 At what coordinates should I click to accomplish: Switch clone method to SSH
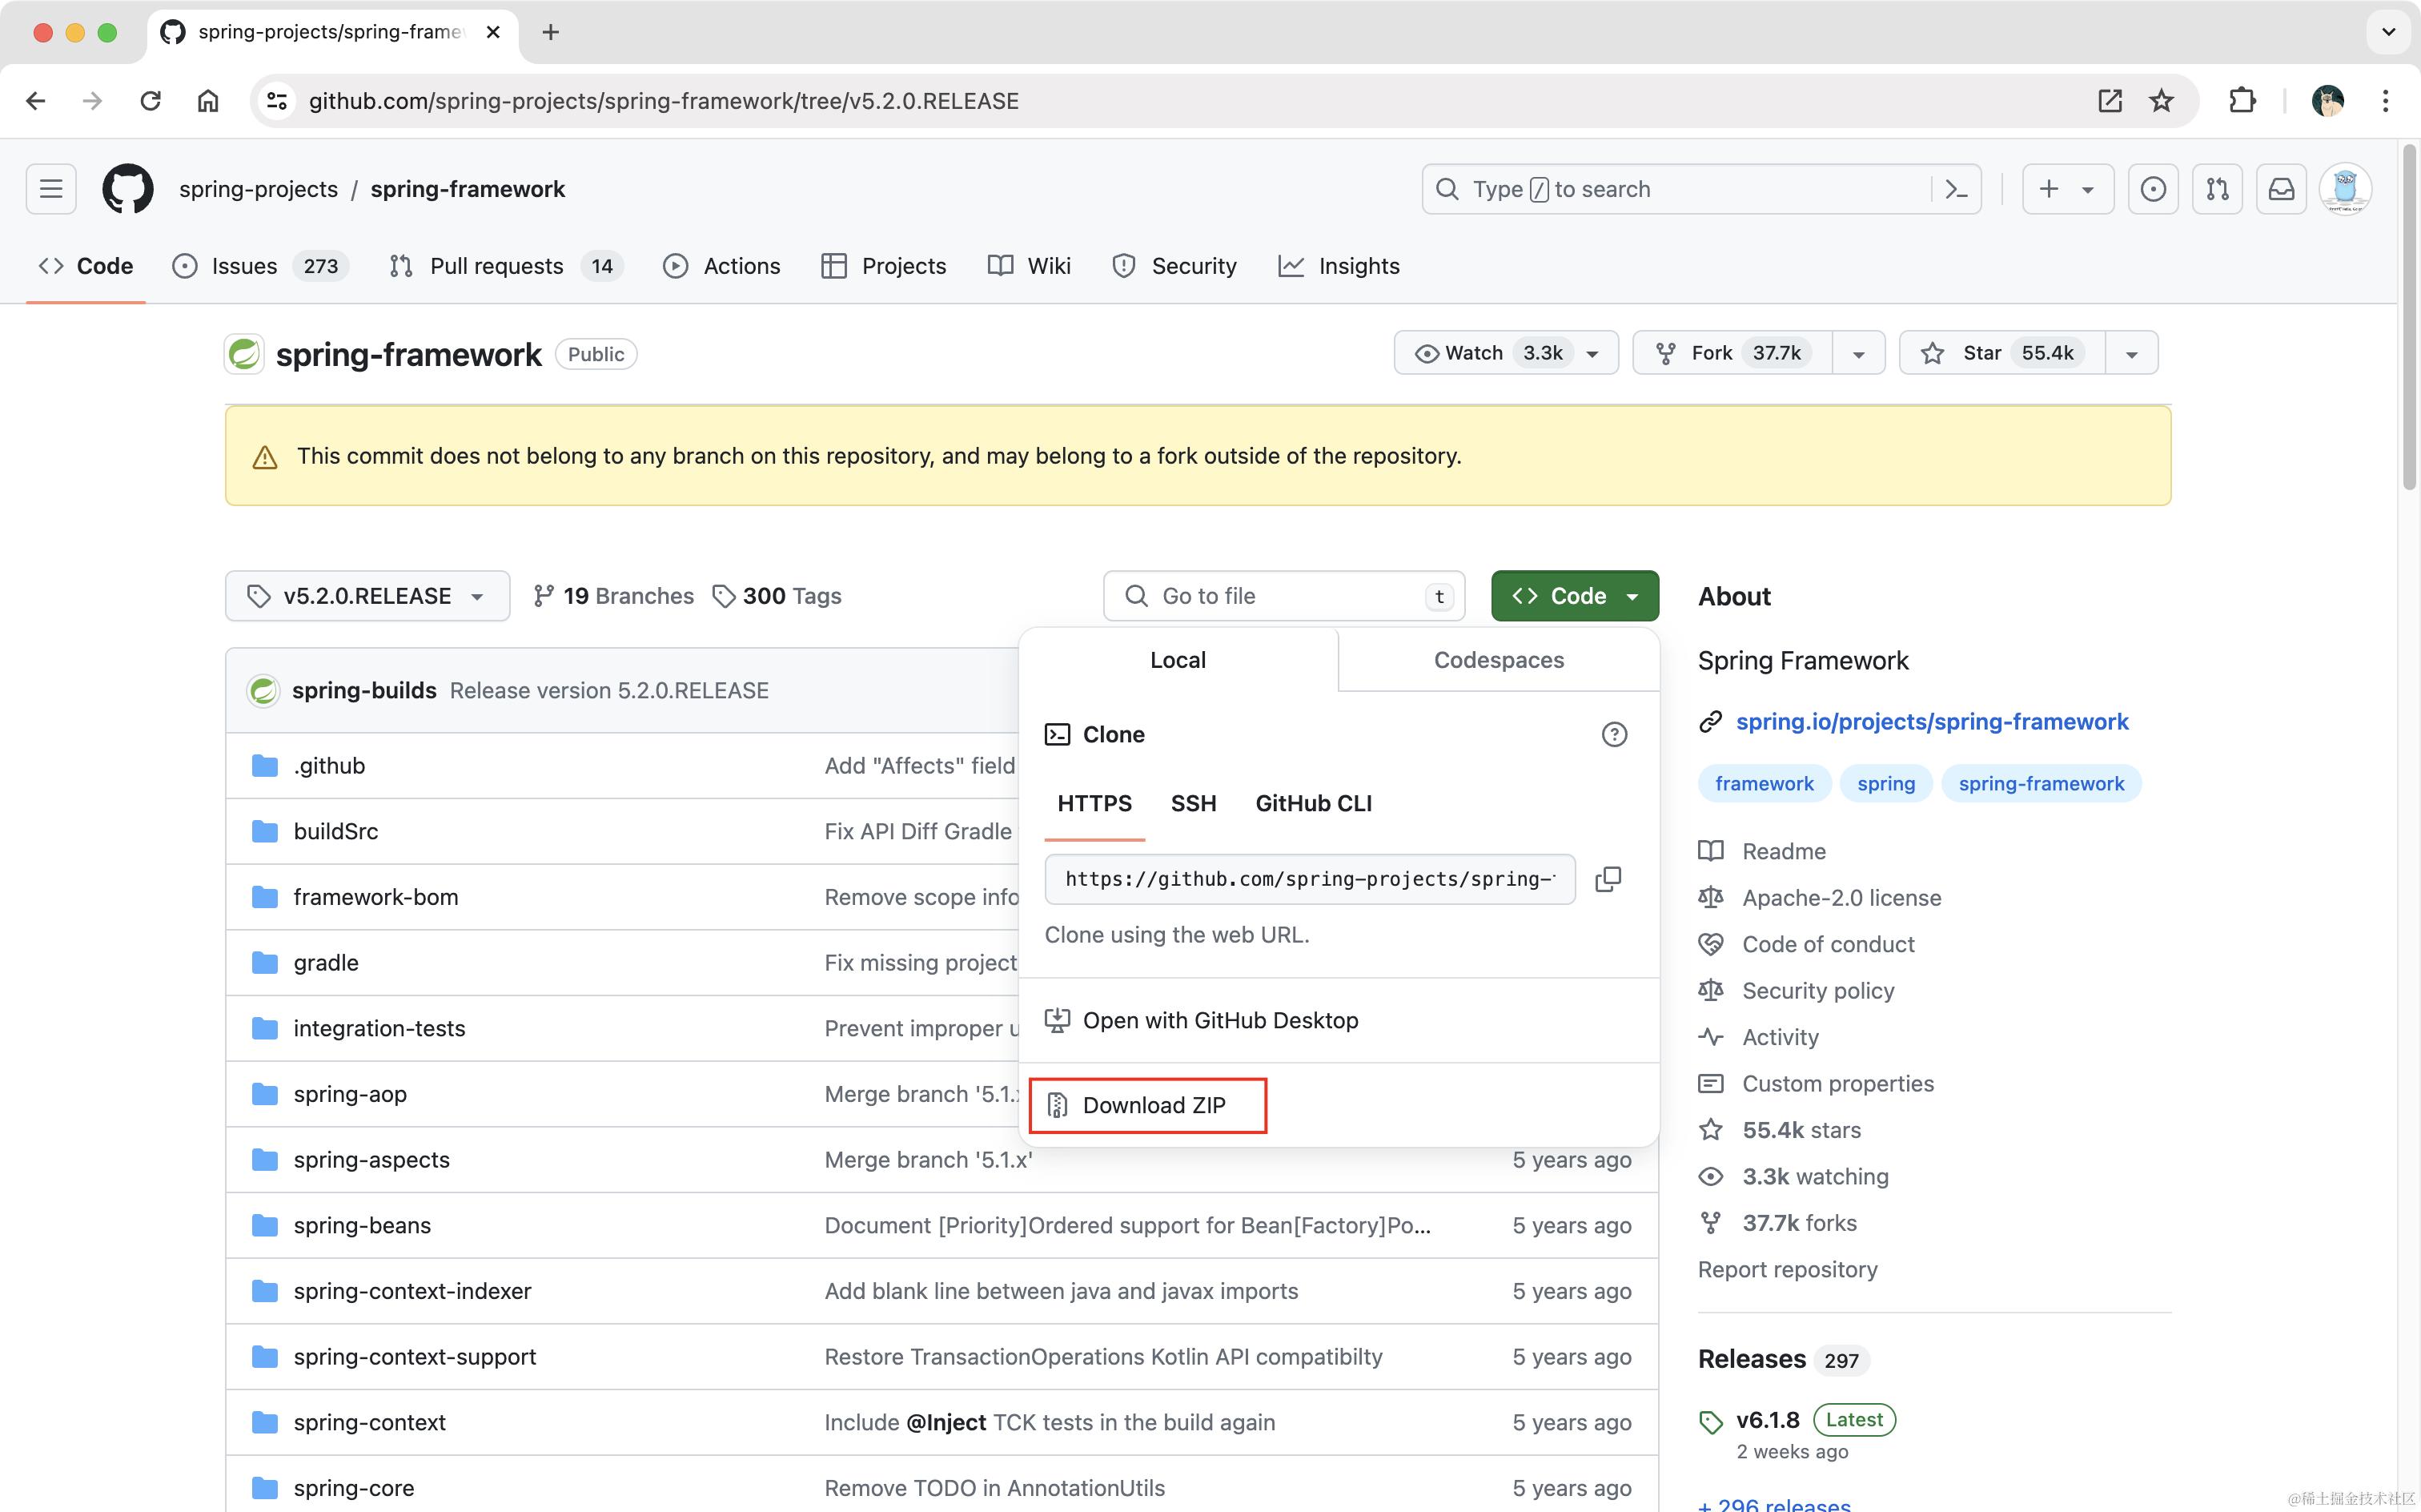coord(1193,804)
